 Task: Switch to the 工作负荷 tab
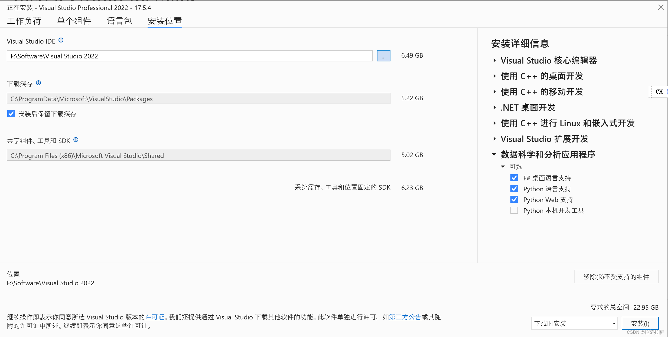coord(24,21)
